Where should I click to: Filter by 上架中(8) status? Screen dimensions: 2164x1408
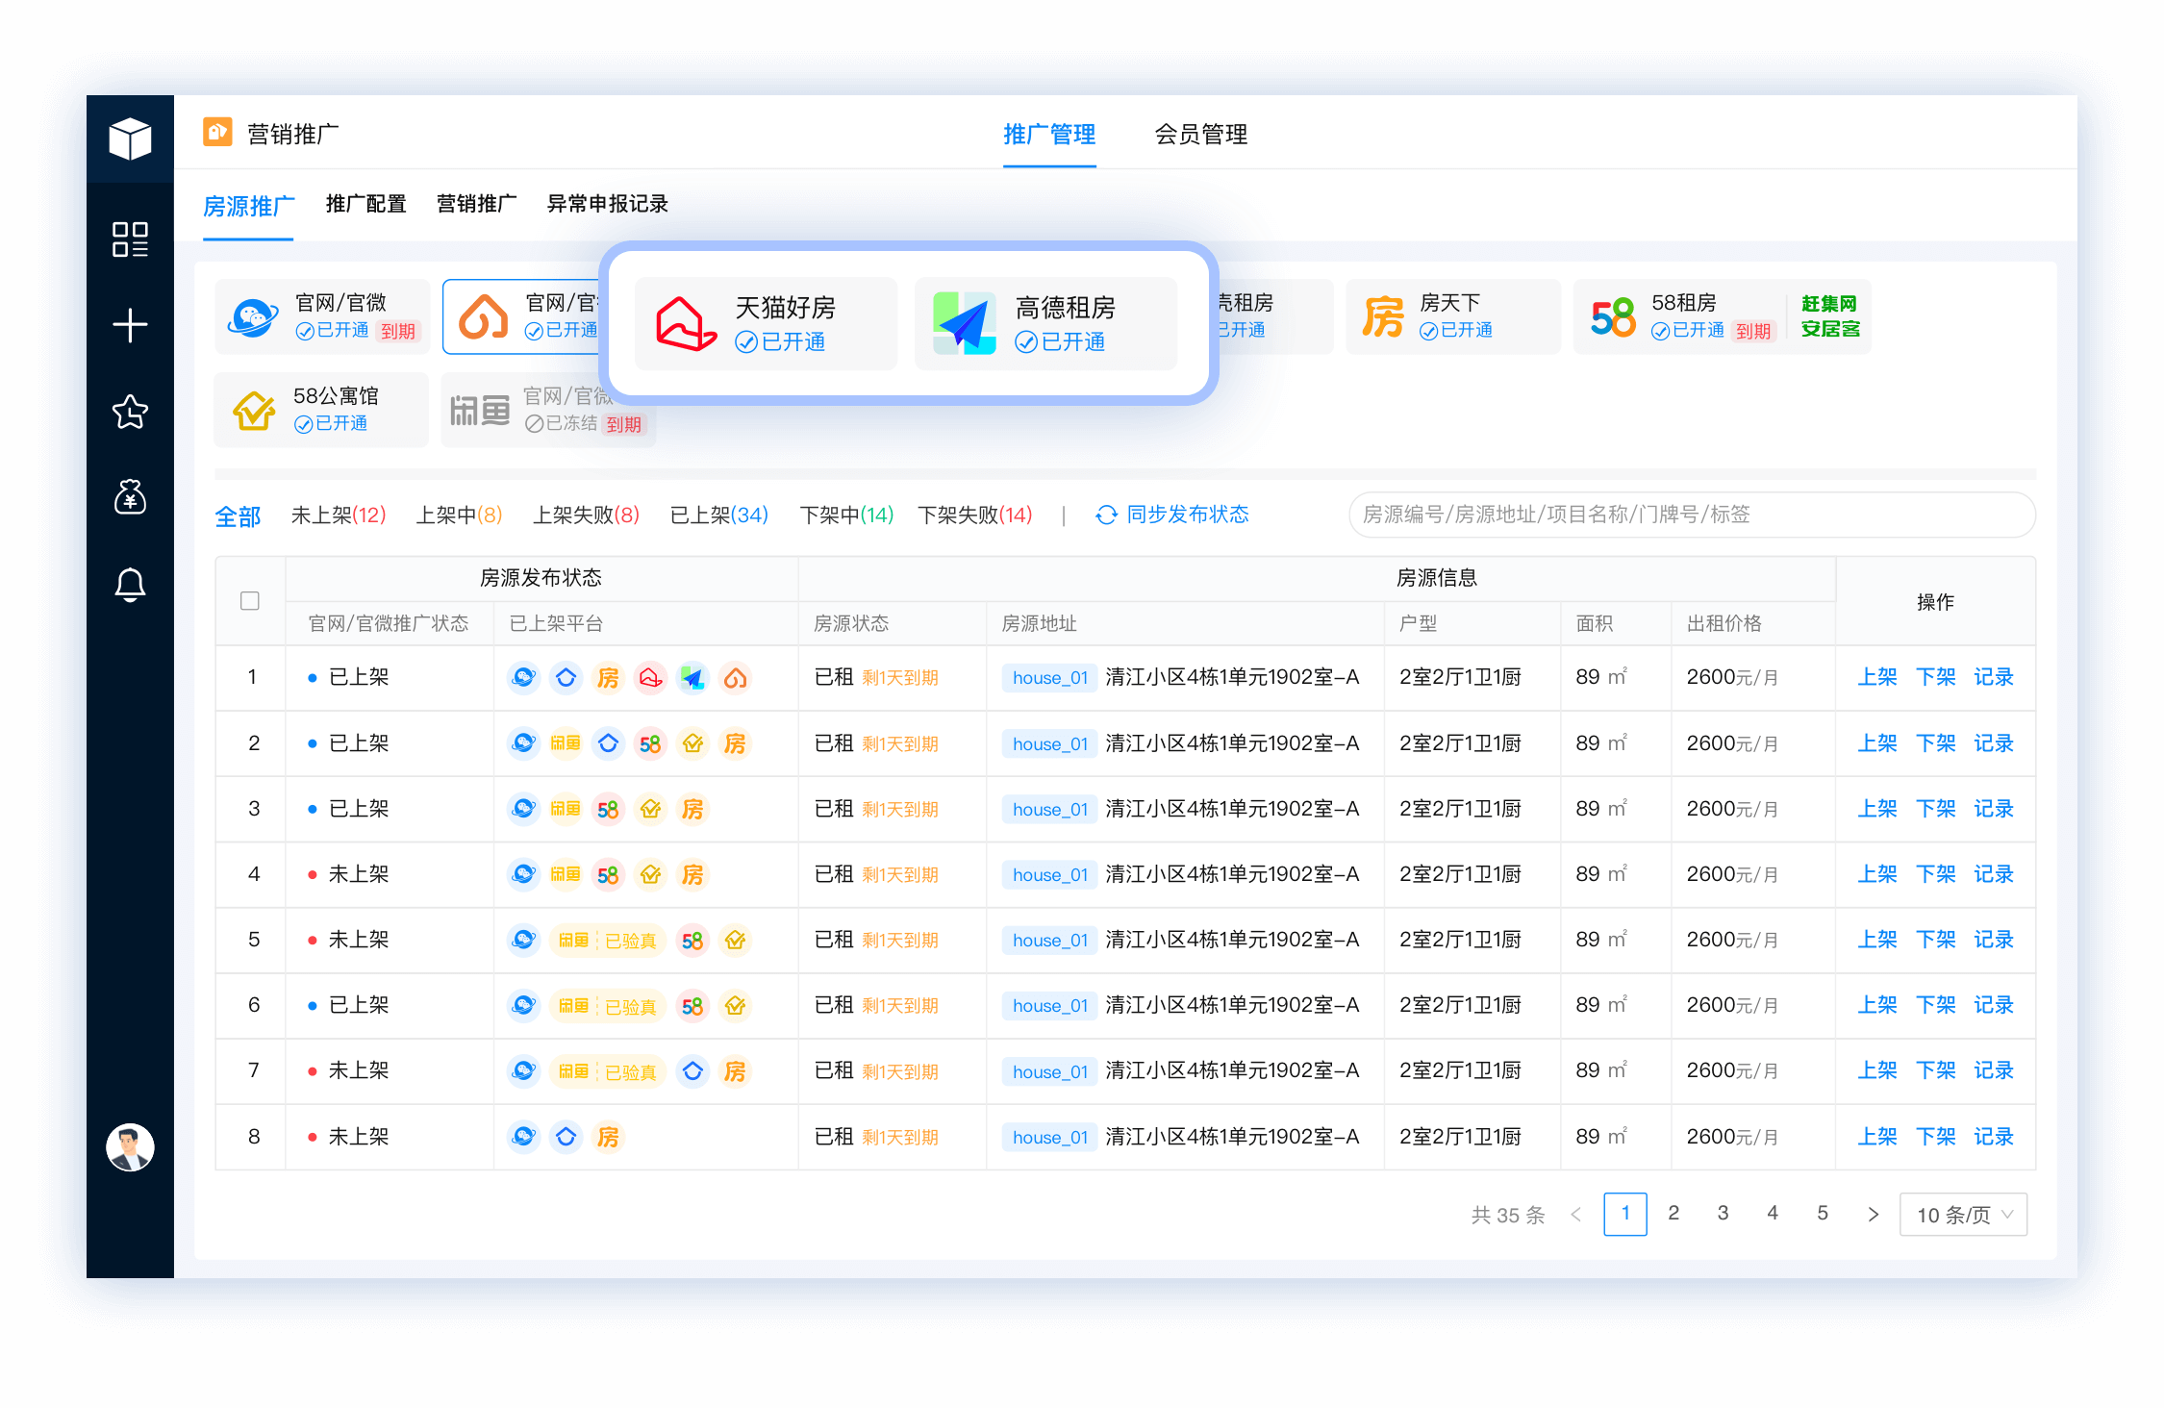(459, 515)
